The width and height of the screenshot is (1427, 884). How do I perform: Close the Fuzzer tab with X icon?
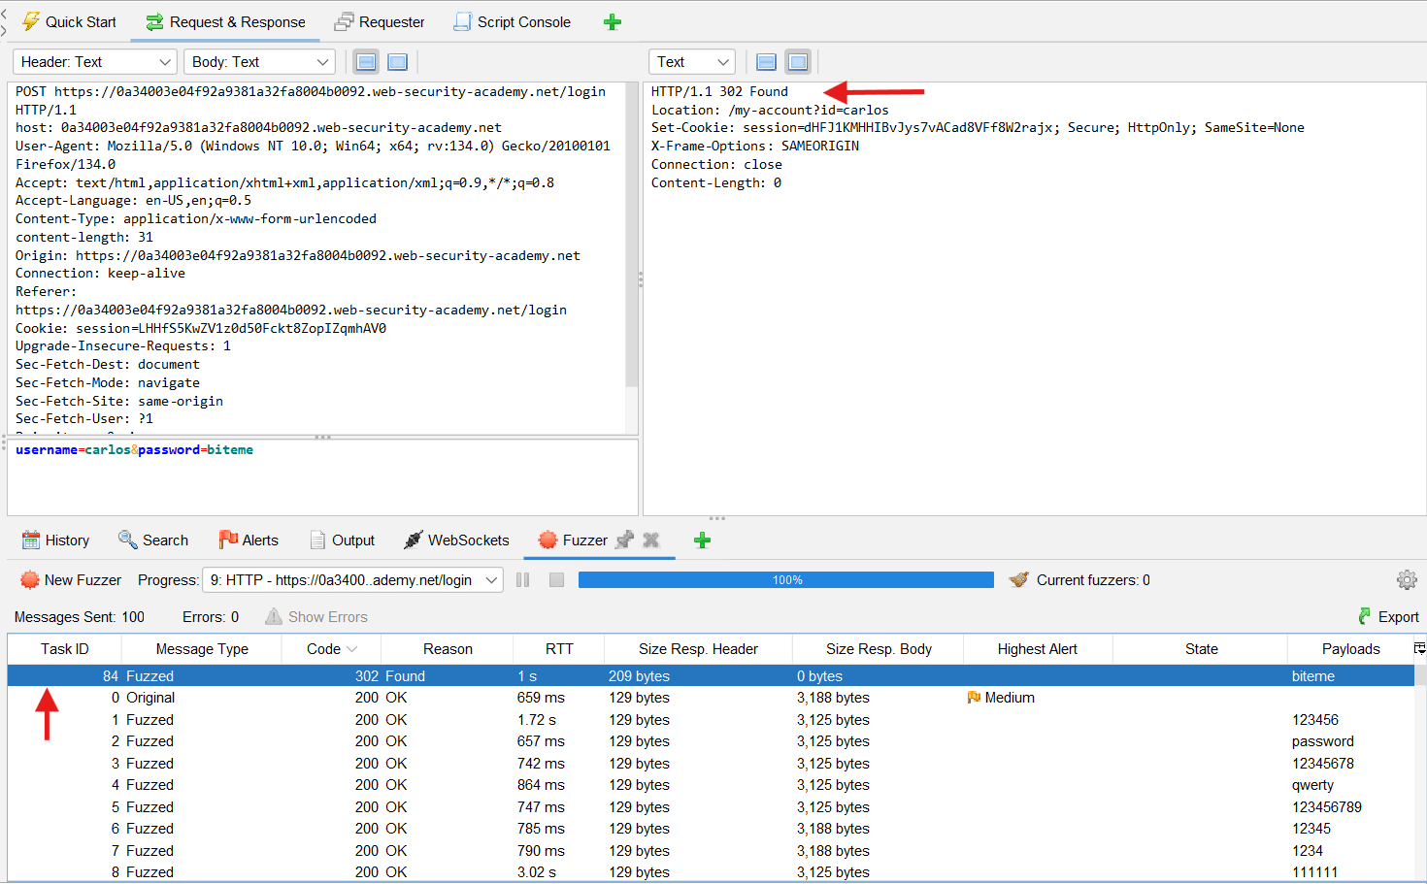[651, 540]
